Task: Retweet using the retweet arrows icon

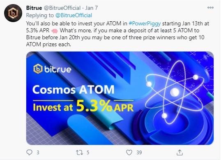Action: (80, 153)
